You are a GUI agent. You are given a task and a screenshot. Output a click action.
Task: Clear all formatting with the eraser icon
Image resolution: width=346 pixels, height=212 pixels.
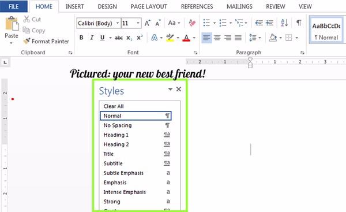(192, 23)
